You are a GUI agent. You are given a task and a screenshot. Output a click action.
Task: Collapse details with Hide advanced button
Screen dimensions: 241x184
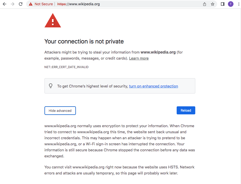coord(60,111)
